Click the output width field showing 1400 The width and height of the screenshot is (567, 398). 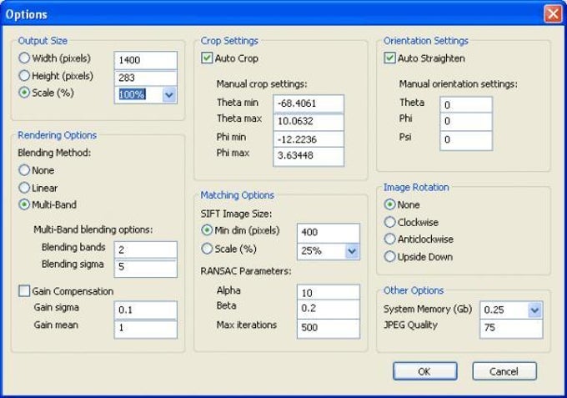tap(146, 60)
